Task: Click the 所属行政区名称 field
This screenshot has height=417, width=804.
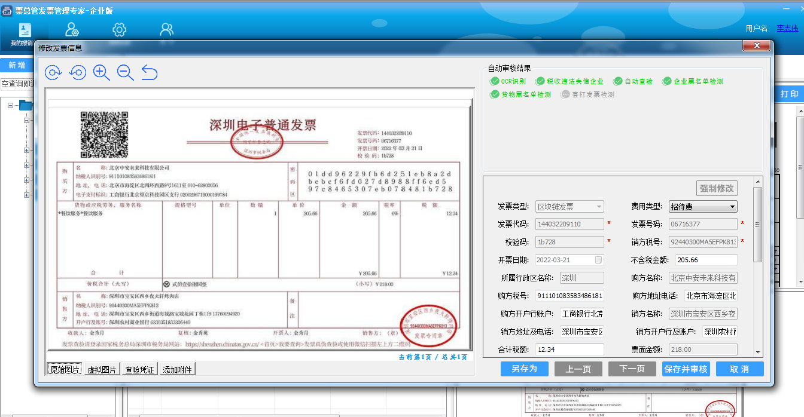Action: point(581,278)
